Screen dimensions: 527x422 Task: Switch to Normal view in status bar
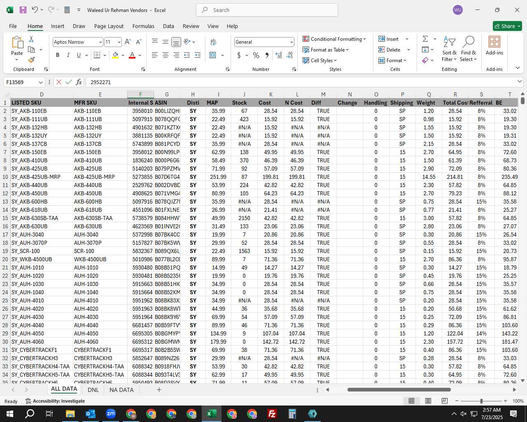click(411, 401)
